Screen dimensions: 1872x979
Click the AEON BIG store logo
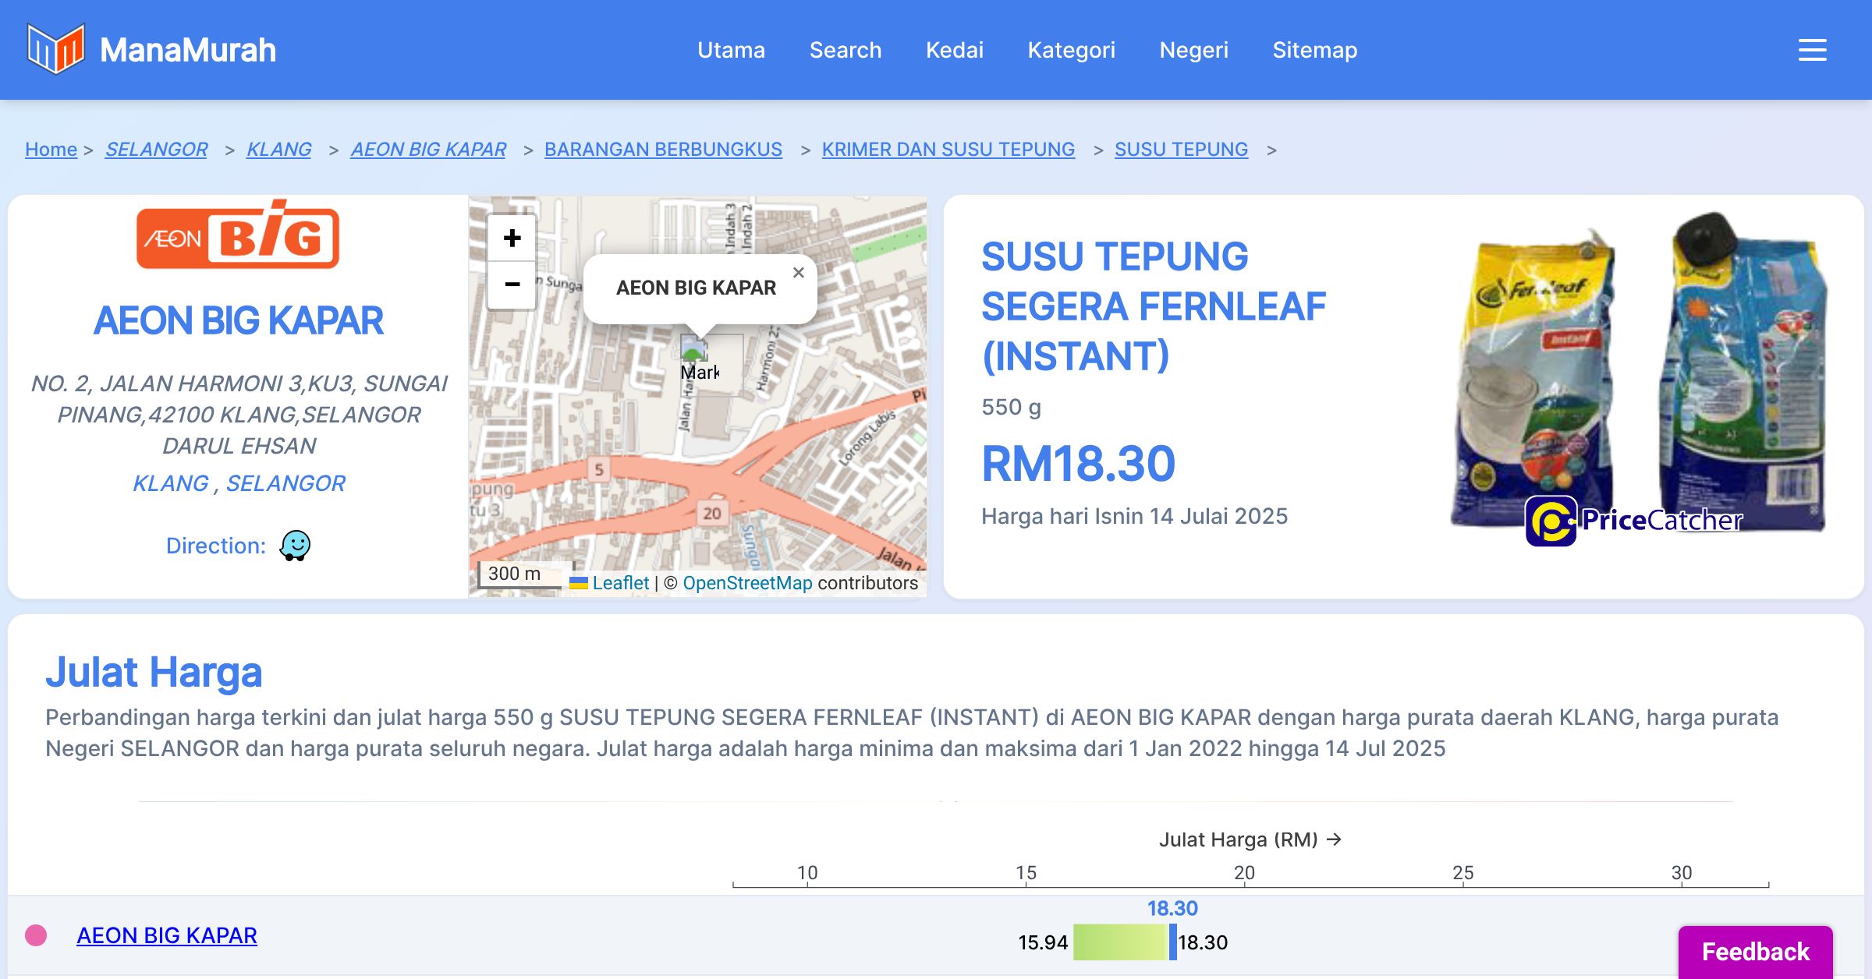pos(238,236)
